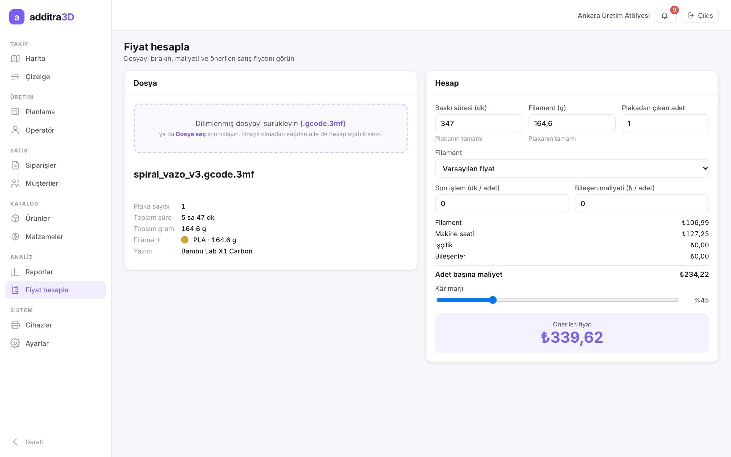Screen dimensions: 731x457
Task: Click the Cihazlar printer icon
Action: coord(15,325)
